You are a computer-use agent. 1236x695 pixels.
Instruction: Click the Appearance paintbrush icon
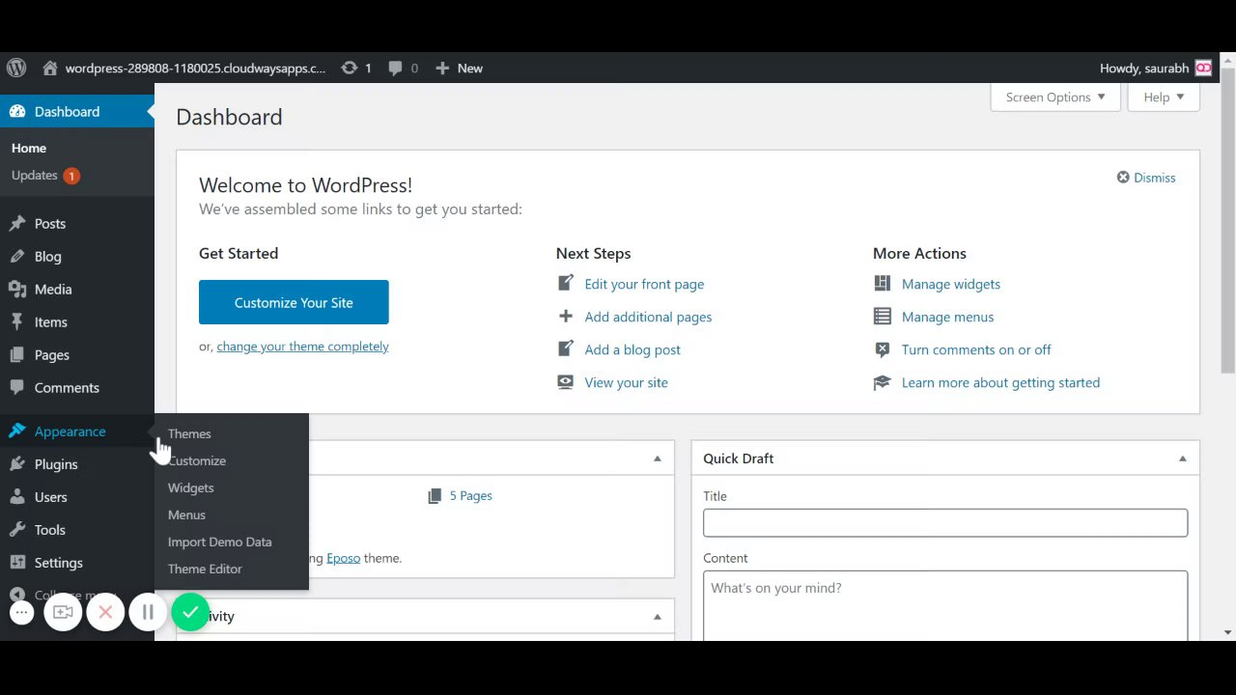tap(17, 431)
